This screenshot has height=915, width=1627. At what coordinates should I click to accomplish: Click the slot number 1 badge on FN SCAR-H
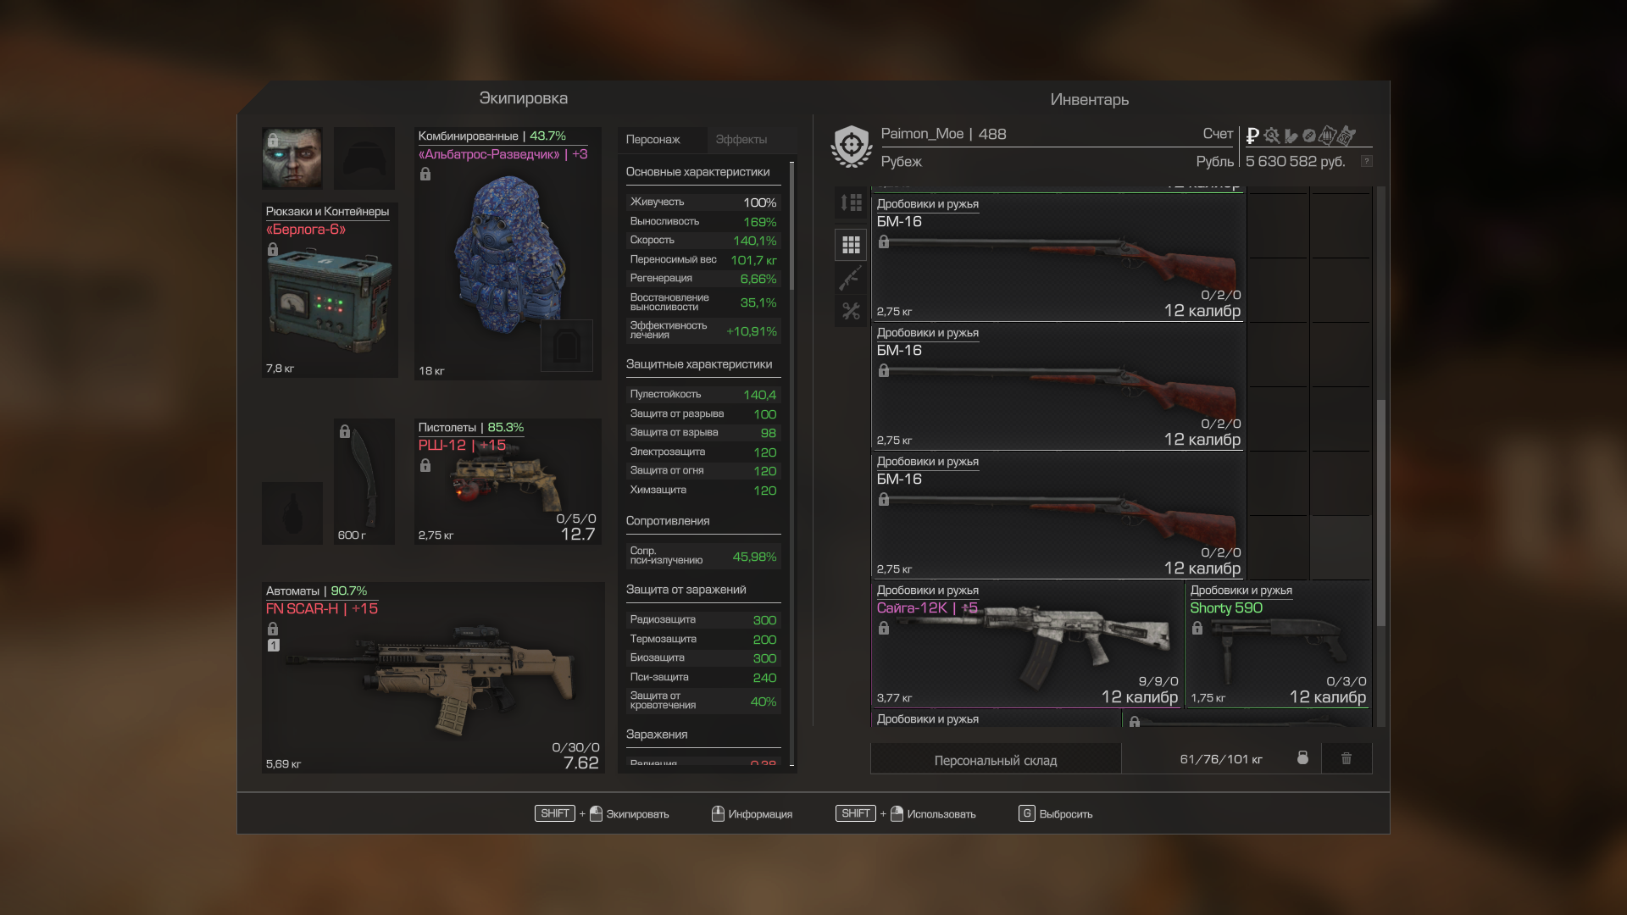[x=273, y=646]
